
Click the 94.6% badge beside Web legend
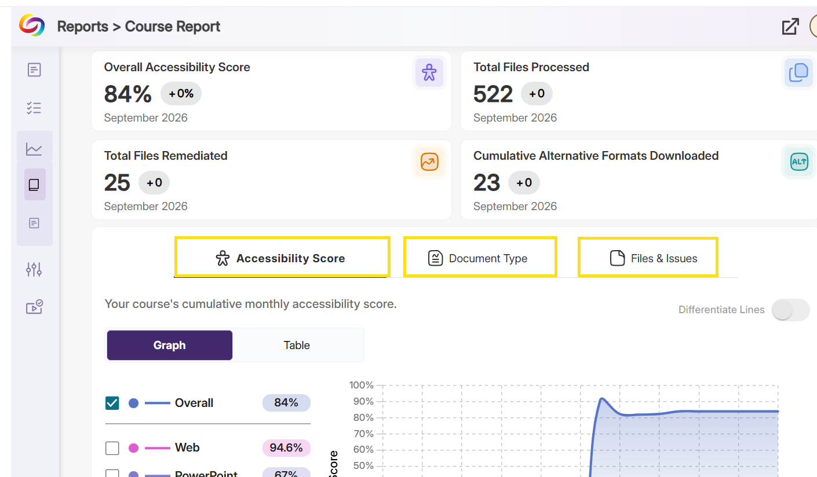click(286, 447)
